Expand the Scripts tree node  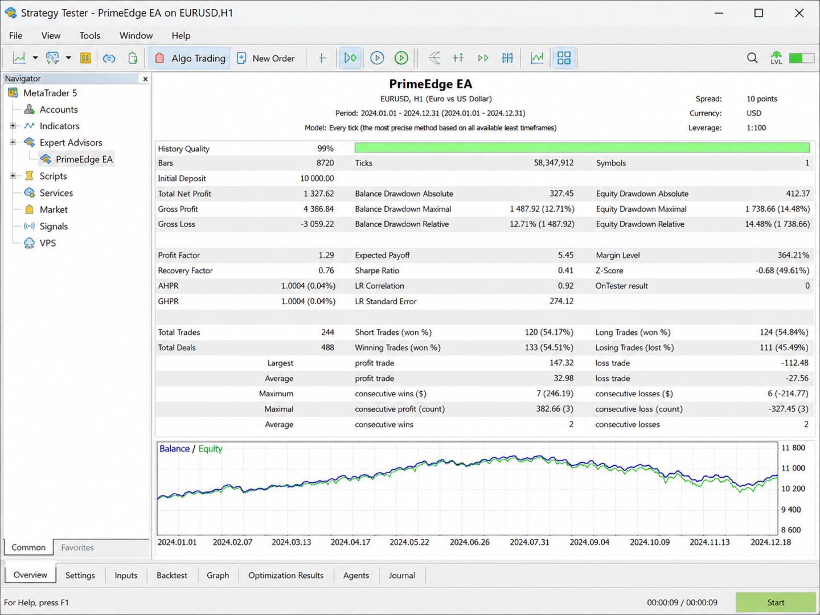(13, 176)
